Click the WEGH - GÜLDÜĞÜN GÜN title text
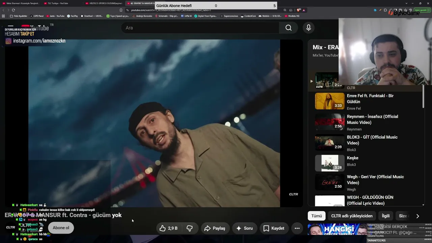 370,200
